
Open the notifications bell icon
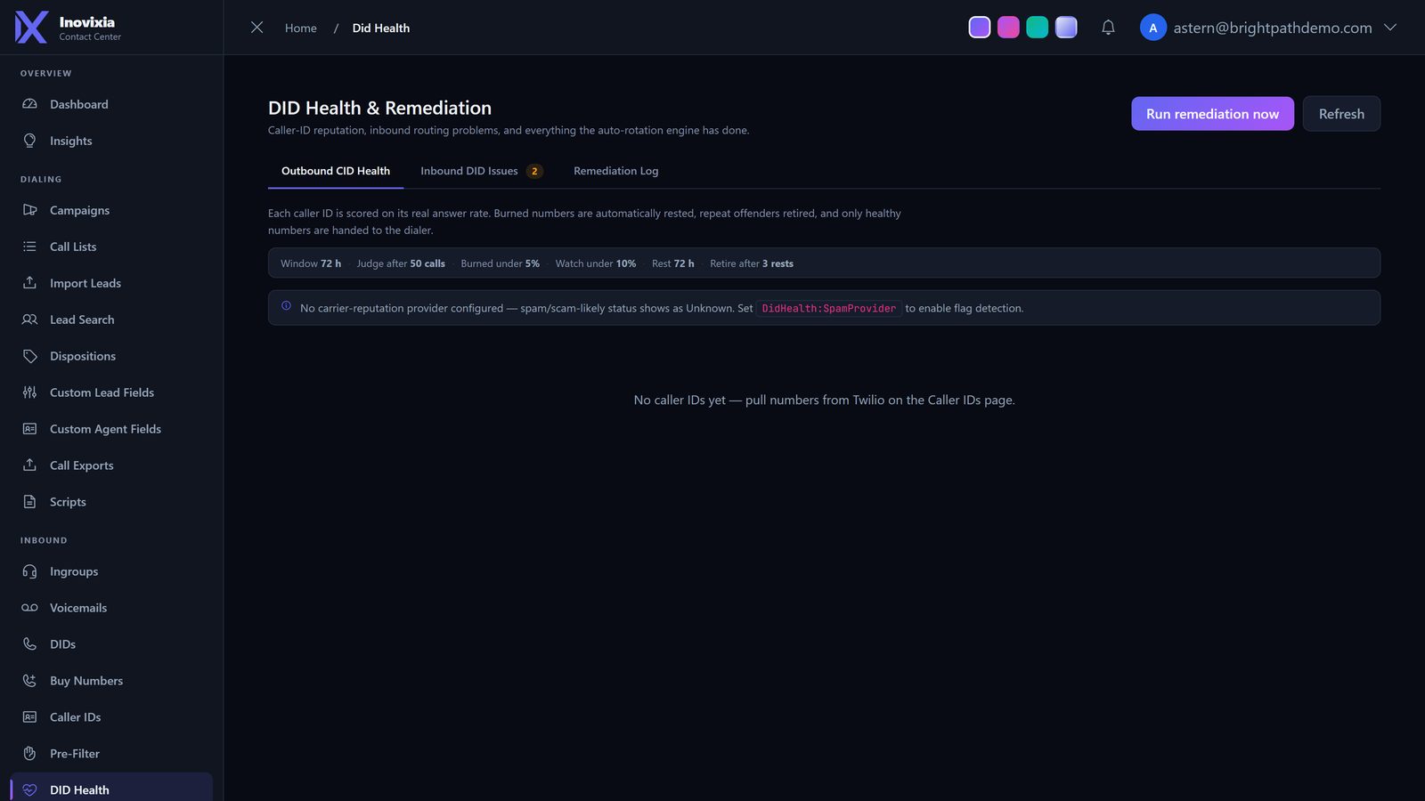point(1108,28)
